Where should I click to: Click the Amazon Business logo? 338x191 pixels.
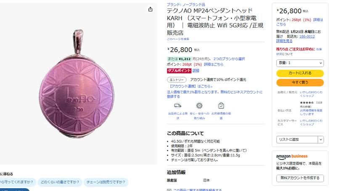pyautogui.click(x=292, y=156)
